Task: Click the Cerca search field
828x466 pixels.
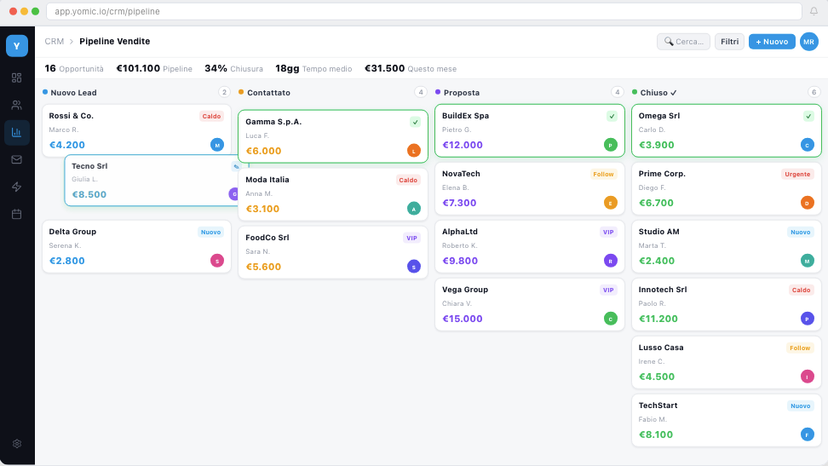Action: pyautogui.click(x=683, y=42)
